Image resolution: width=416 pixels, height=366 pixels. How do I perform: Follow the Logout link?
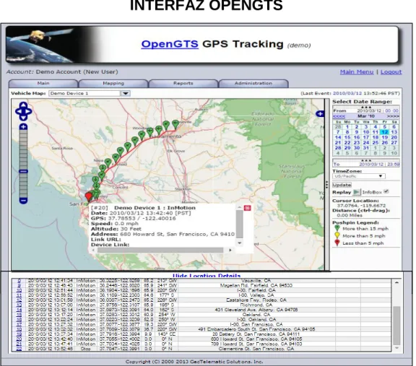click(x=391, y=72)
